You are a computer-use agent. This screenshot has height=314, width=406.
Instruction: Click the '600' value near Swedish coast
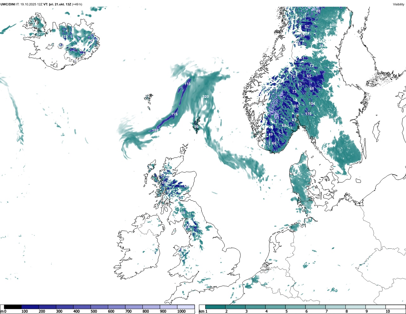tap(333, 25)
